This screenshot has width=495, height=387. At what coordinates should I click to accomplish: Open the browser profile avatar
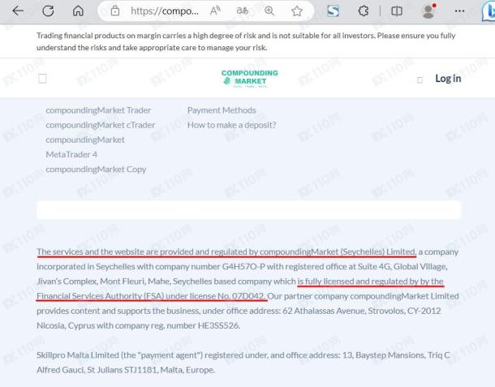pos(428,11)
